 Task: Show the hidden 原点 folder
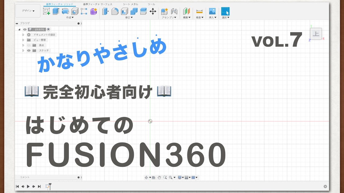pos(29,45)
